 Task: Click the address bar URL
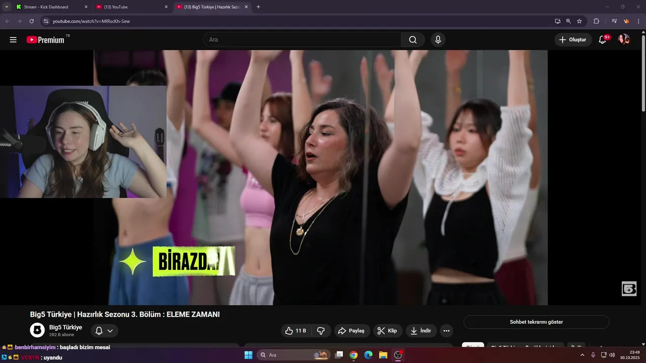(x=91, y=21)
